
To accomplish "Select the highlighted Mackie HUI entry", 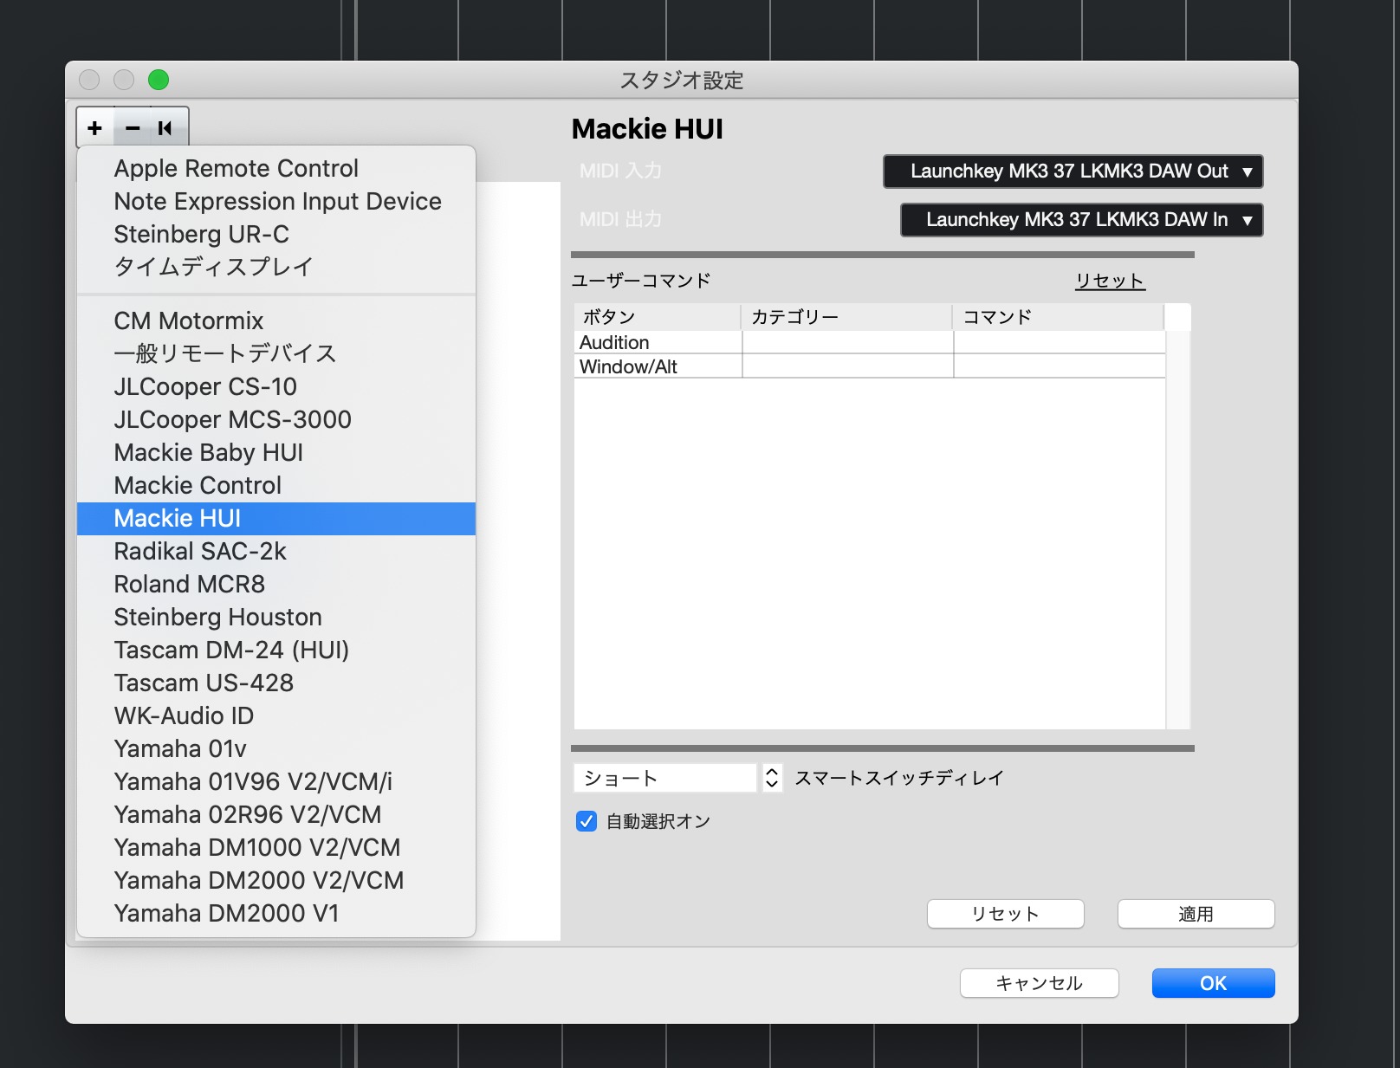I will (x=276, y=518).
